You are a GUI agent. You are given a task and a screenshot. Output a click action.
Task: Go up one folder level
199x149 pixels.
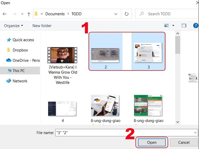click(x=29, y=14)
